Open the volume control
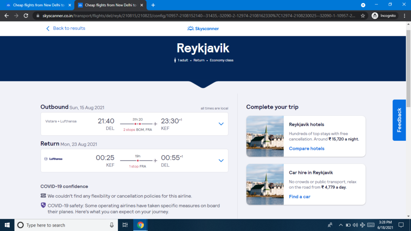 (355, 225)
